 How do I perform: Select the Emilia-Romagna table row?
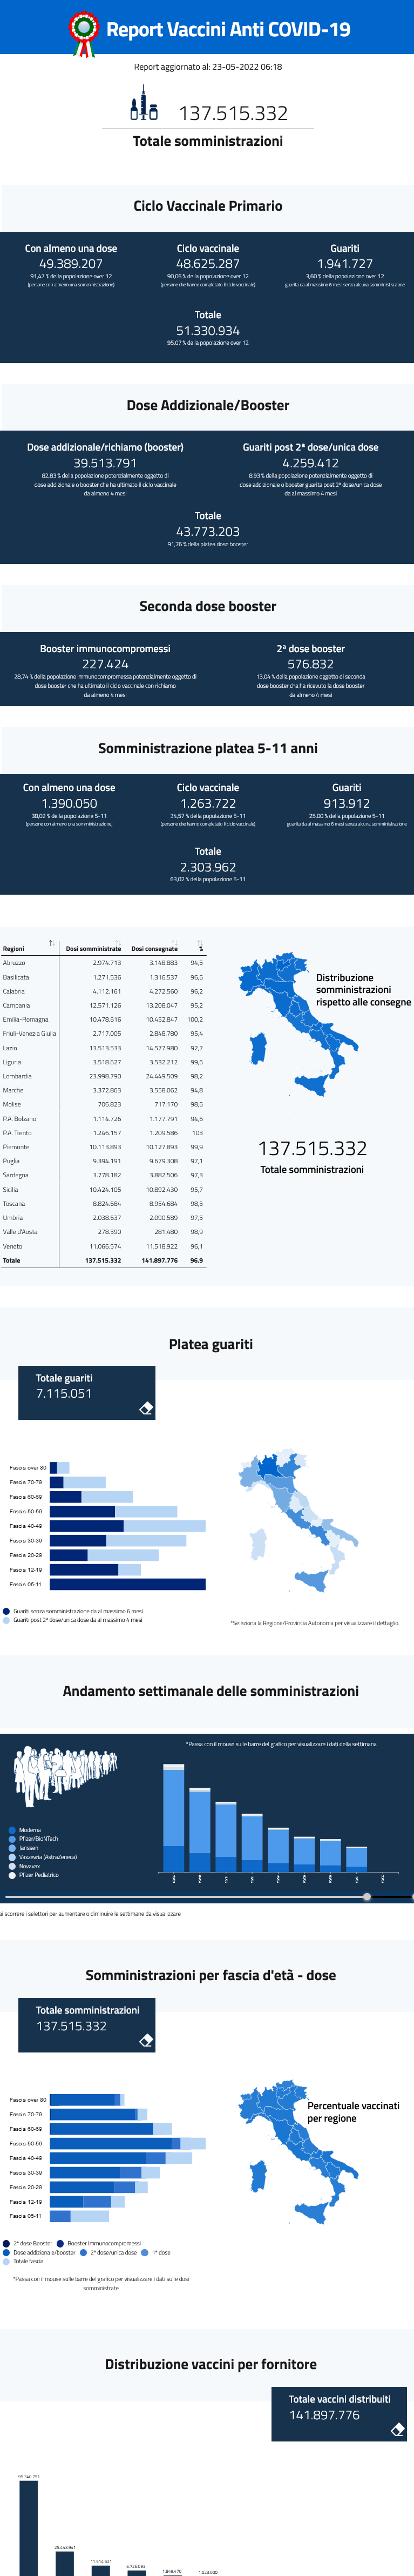[103, 1019]
